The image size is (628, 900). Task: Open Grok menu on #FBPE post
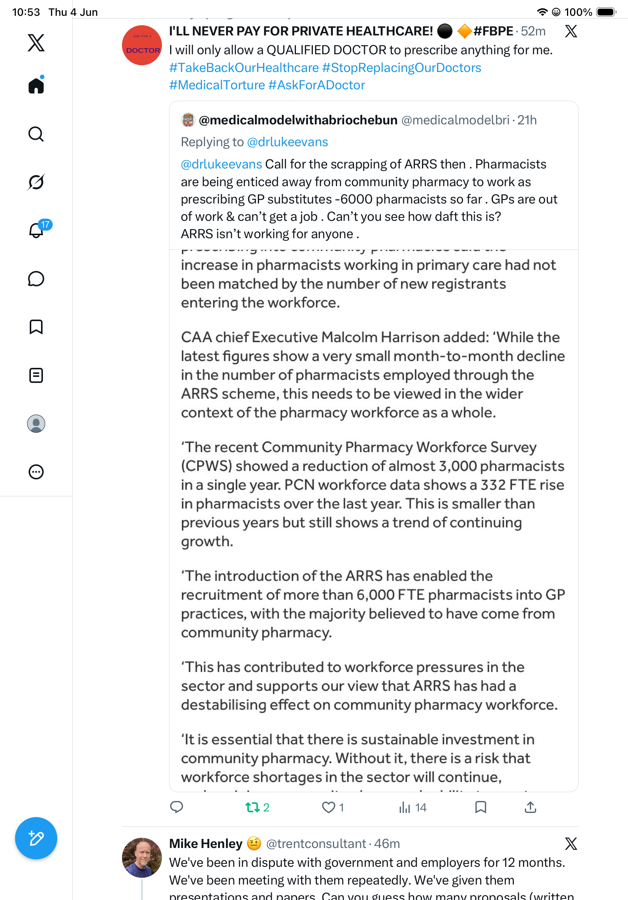click(x=571, y=31)
